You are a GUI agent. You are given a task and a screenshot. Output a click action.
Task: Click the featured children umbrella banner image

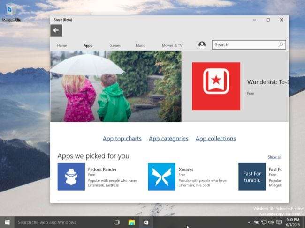[115, 86]
